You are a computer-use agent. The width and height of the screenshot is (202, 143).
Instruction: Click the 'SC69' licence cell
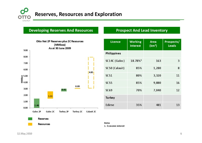(x=115, y=91)
